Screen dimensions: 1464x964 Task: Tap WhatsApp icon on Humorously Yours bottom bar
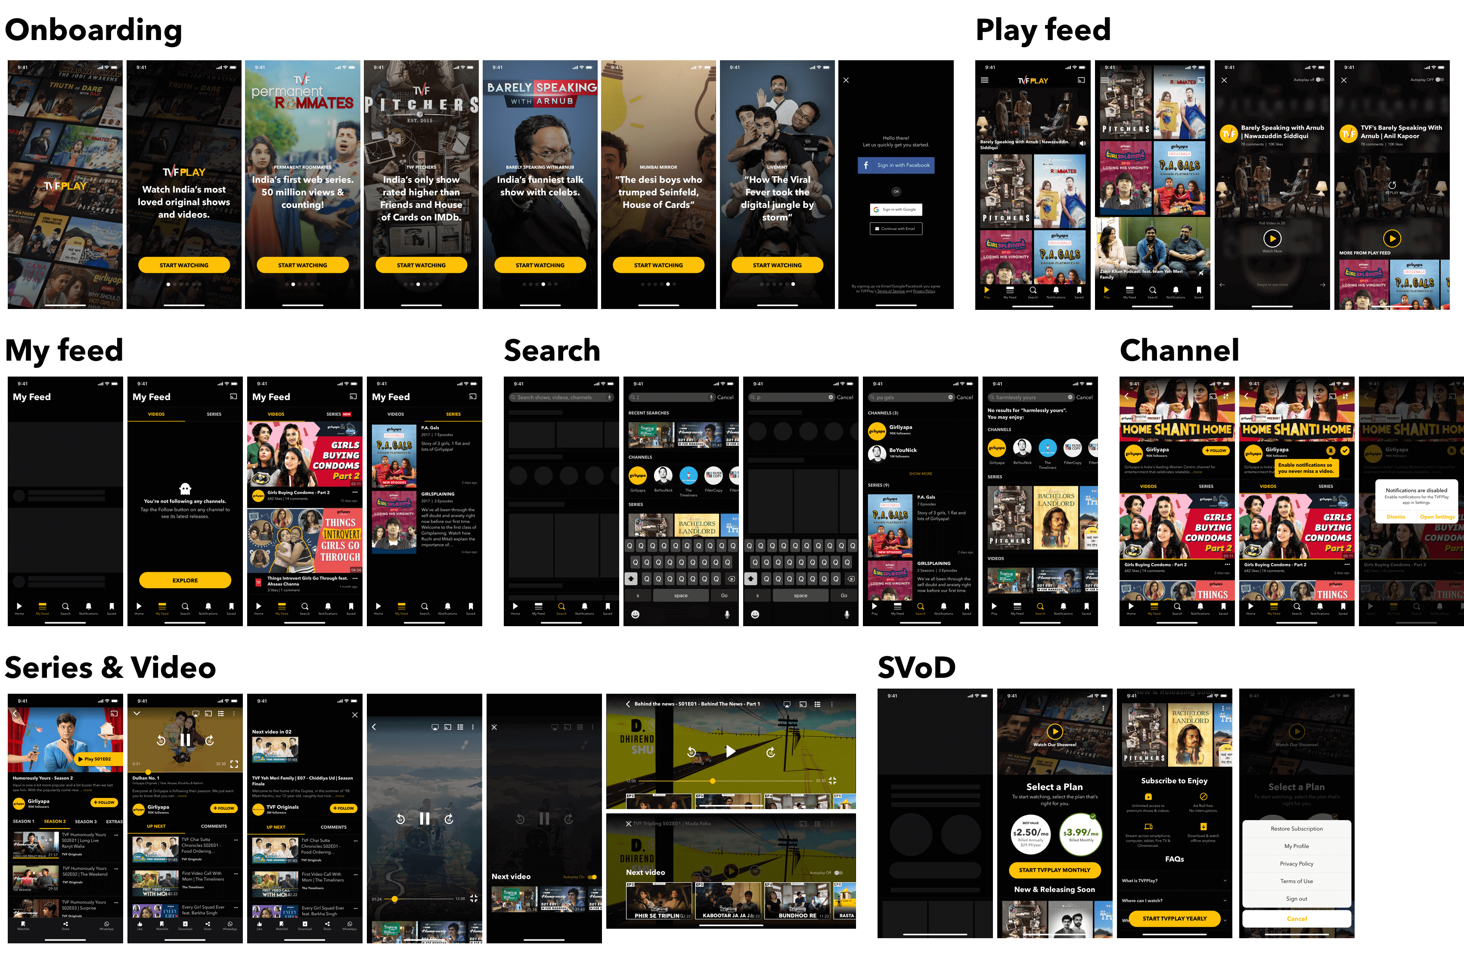[106, 924]
